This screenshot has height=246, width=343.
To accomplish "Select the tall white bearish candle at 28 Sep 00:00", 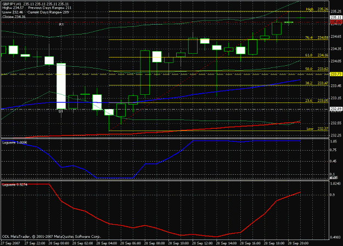I will coord(61,86).
